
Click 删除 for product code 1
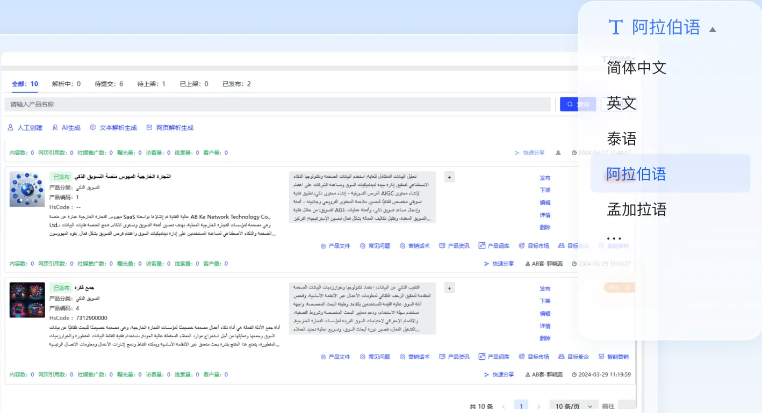[545, 227]
